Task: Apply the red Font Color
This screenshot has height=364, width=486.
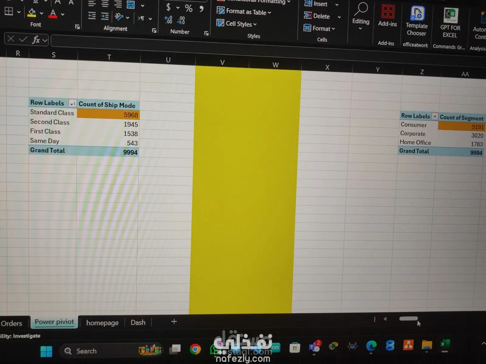Action: pos(53,13)
